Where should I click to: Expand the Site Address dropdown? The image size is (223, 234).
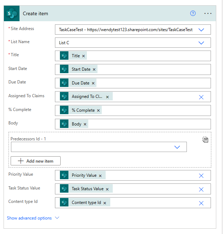(201, 30)
